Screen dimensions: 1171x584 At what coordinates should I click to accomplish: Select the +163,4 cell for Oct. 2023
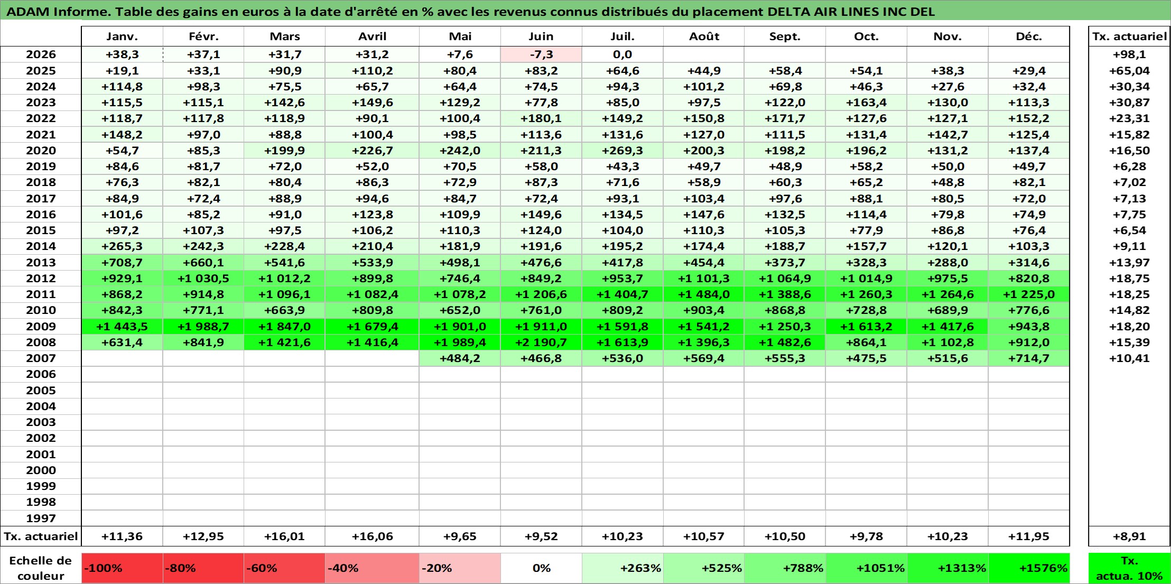[866, 103]
